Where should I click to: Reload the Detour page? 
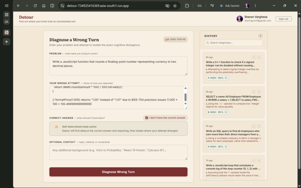pyautogui.click(x=35, y=6)
